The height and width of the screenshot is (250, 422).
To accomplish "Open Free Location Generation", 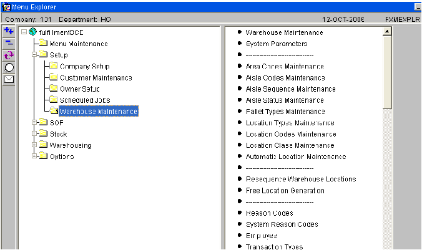I will (285, 191).
